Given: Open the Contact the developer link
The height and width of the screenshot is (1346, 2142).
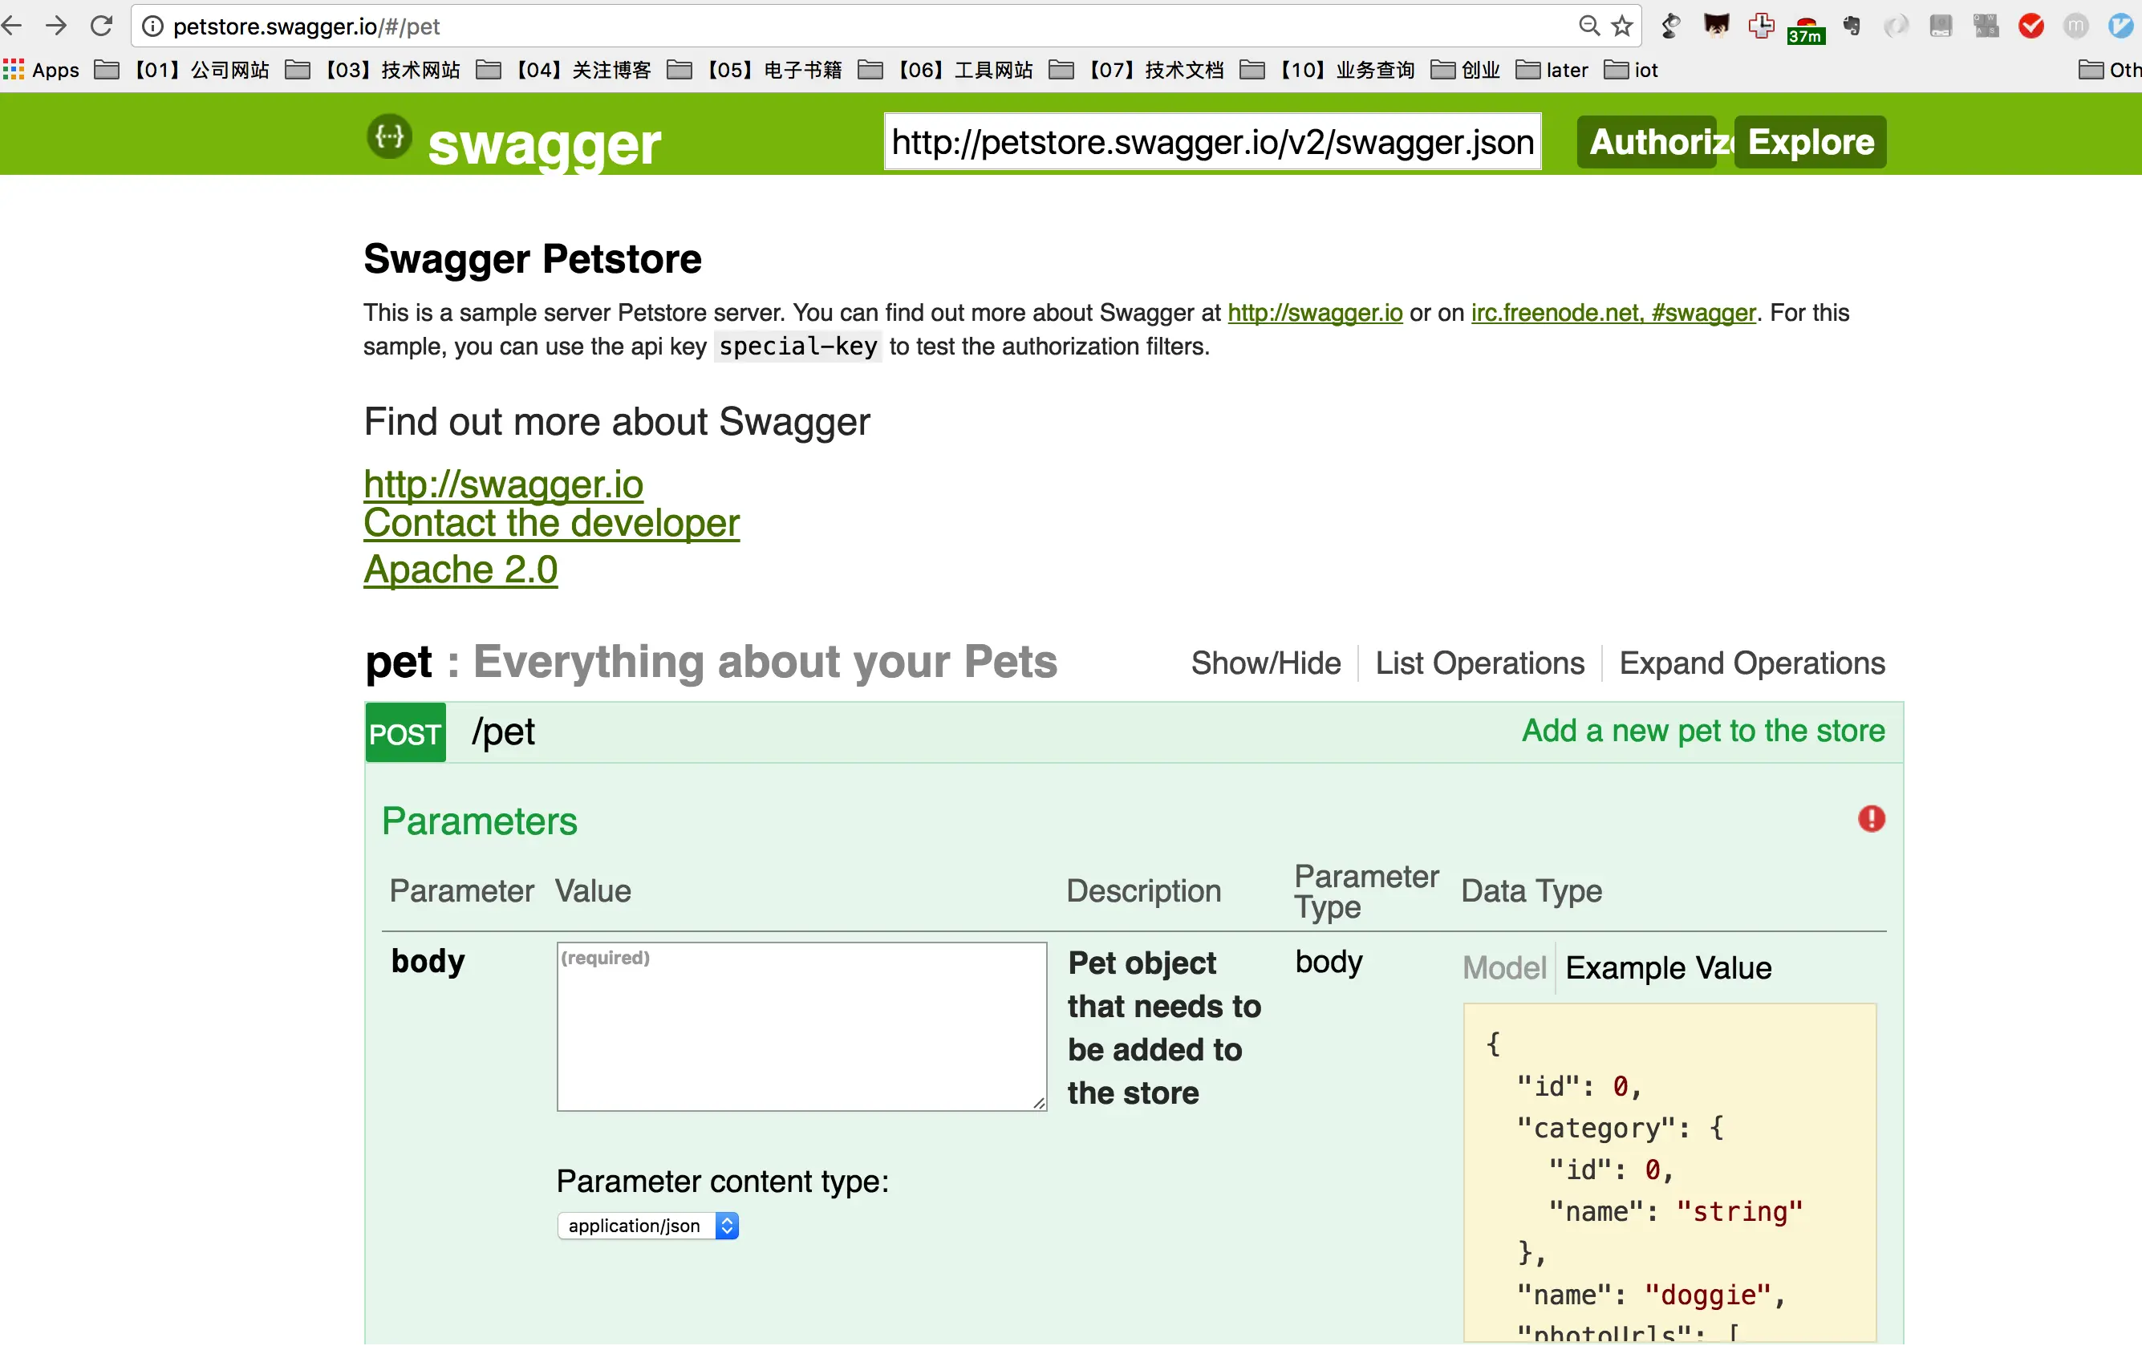Looking at the screenshot, I should click(x=550, y=523).
